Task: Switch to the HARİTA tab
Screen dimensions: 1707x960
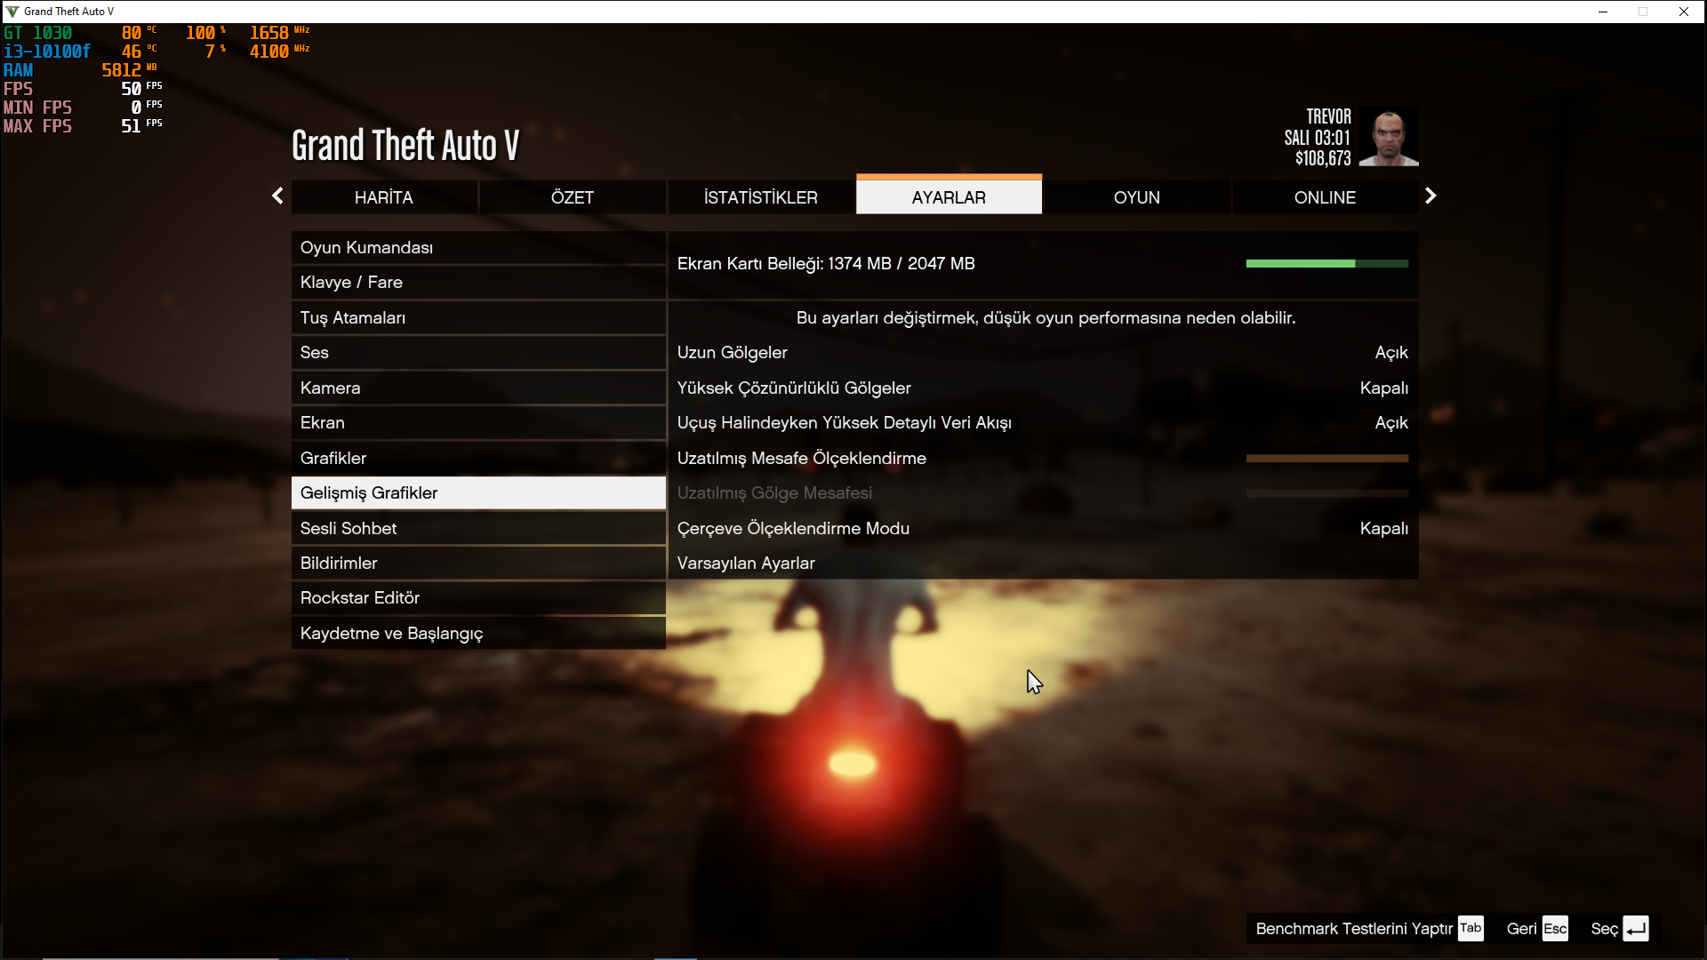Action: (x=384, y=197)
